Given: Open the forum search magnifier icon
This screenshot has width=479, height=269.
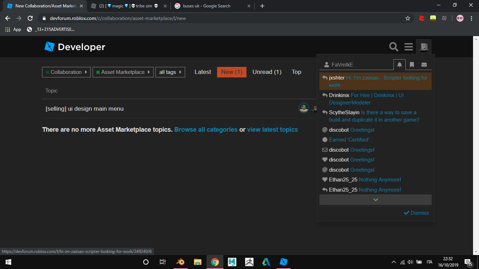Looking at the screenshot, I should (394, 47).
